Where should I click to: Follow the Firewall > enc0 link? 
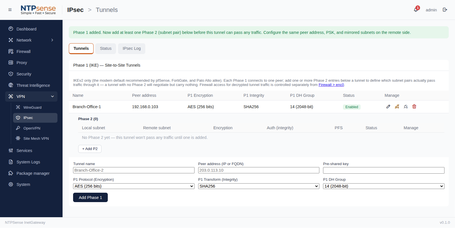point(331,85)
